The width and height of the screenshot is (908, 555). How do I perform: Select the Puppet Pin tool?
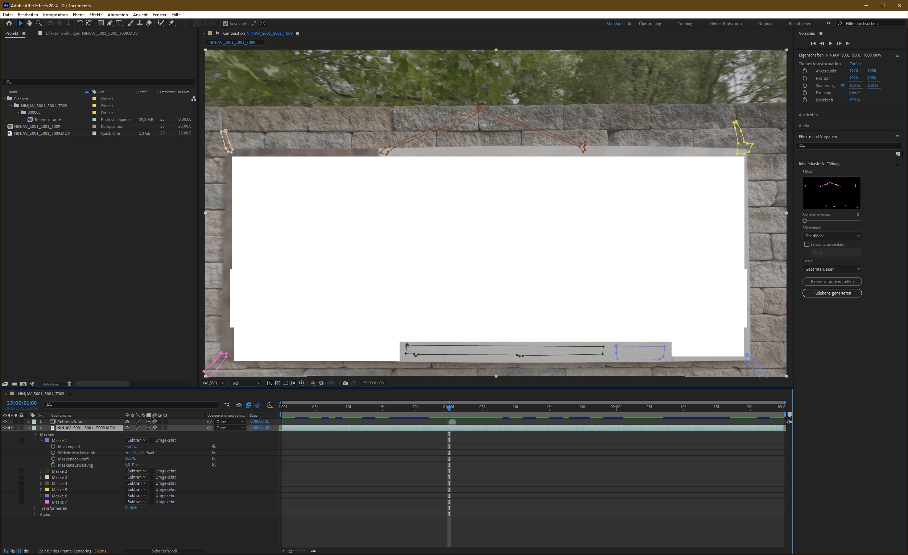(172, 23)
